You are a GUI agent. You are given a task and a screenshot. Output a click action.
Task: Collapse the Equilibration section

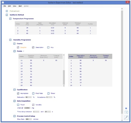pyautogui.click(x=14, y=90)
